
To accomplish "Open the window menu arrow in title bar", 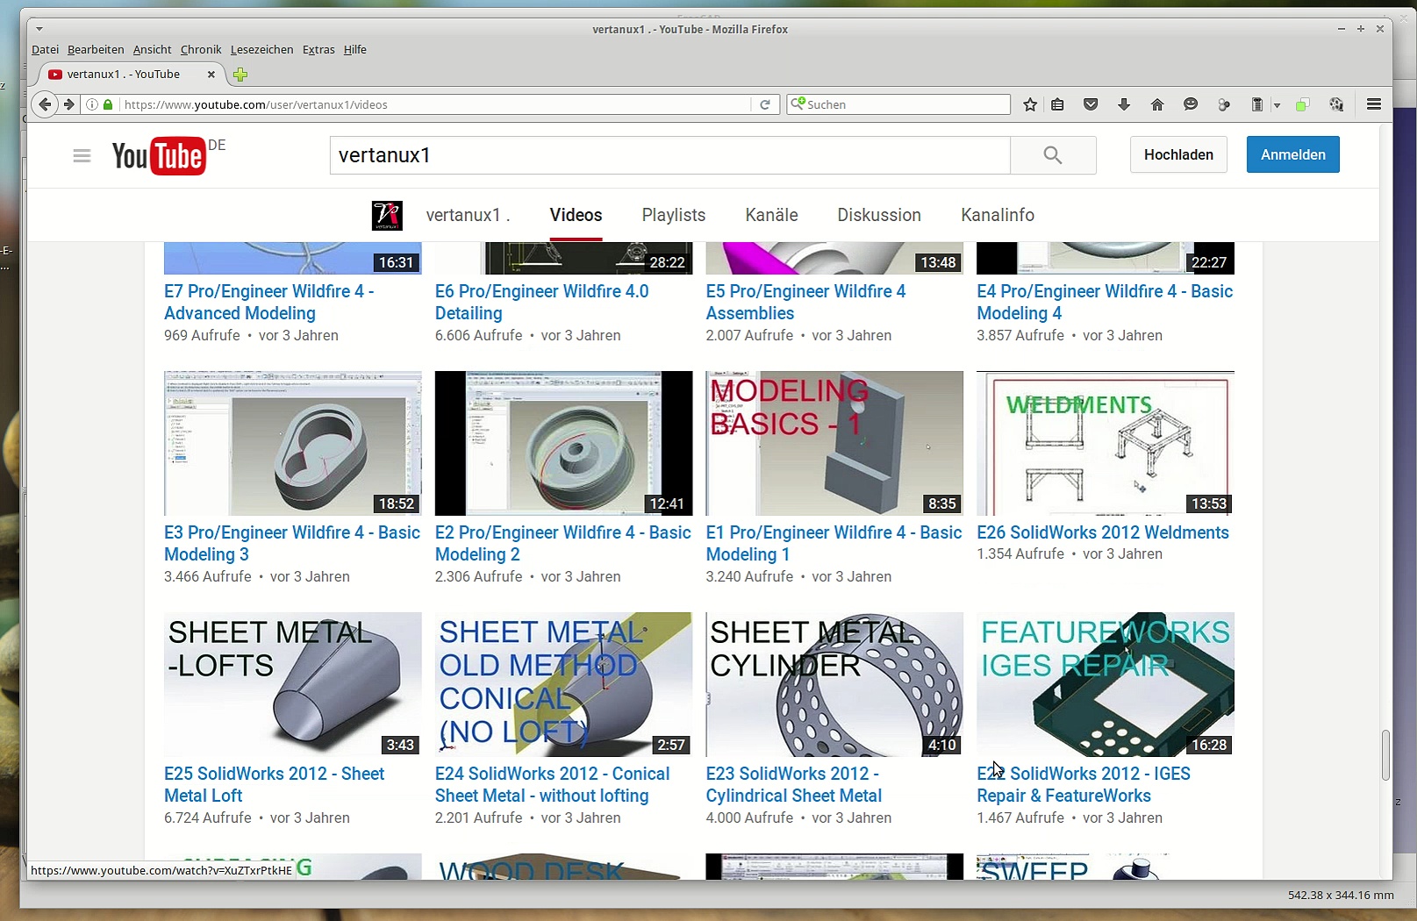I will (39, 29).
